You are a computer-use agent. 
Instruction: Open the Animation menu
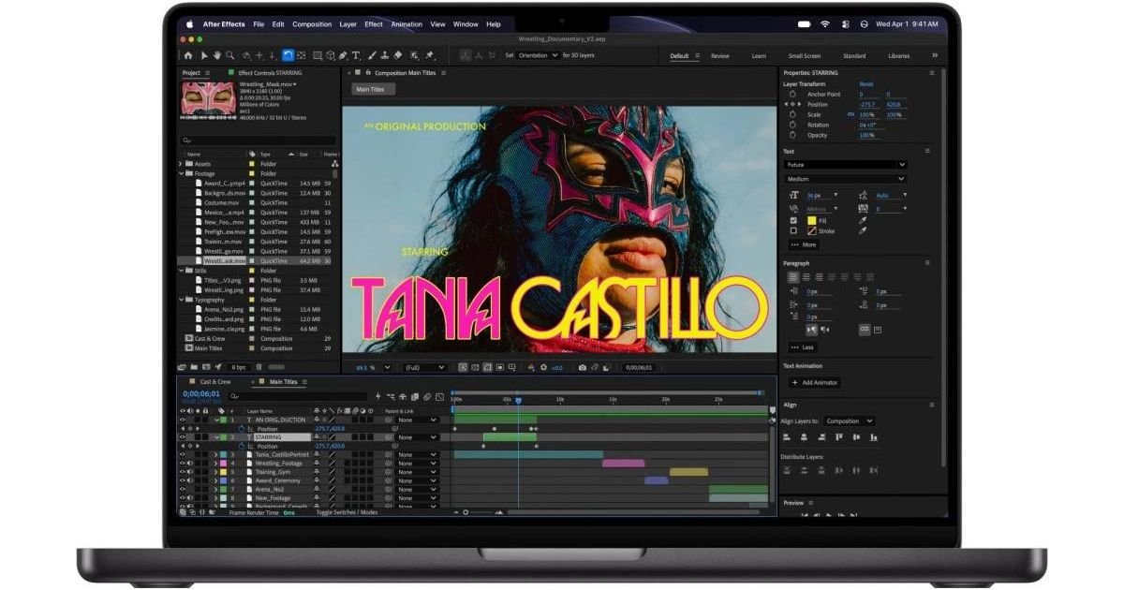(407, 24)
